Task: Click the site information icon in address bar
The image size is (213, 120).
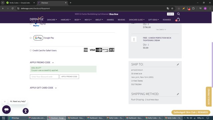Action: coord(18,8)
